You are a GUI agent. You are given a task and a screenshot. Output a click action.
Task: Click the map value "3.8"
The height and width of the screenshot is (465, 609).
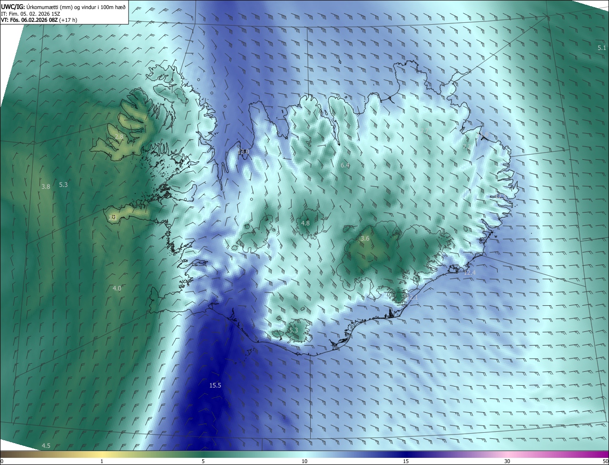pos(46,187)
